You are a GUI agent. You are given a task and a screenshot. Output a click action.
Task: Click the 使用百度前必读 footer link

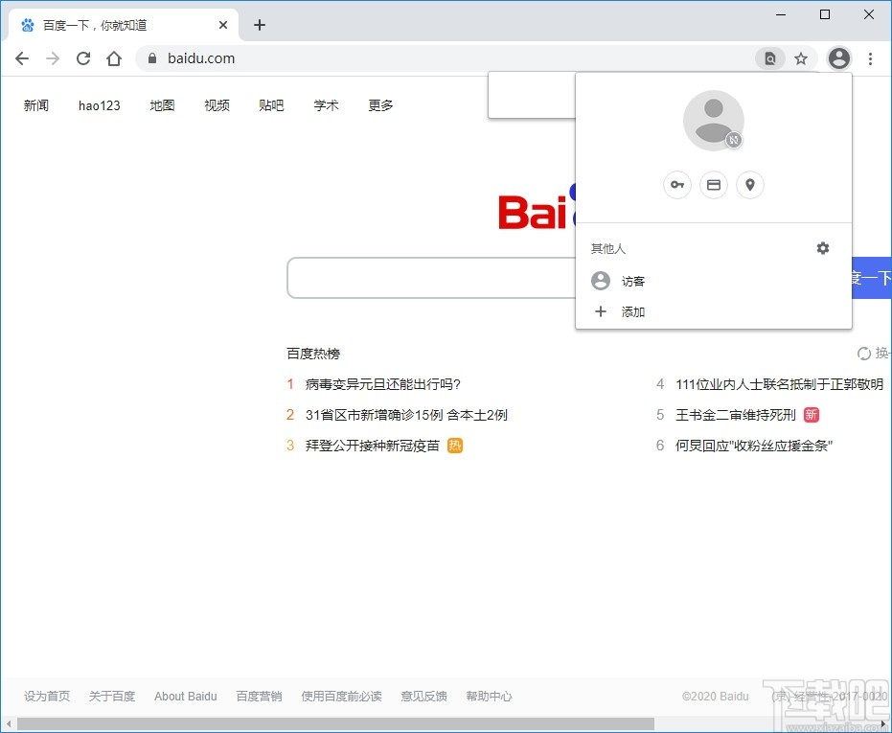[x=341, y=696]
